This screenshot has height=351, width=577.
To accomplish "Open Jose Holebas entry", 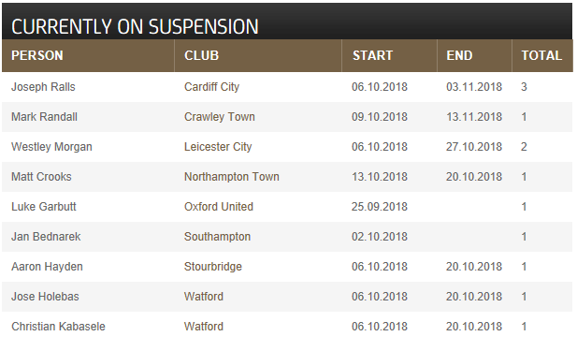I will point(45,297).
